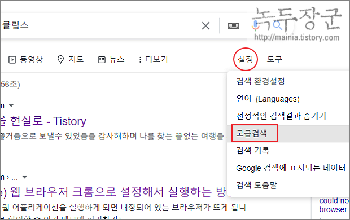Open the on-screen keyboard icon

(x=233, y=26)
